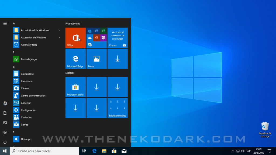Open Mail from the taskbar
276x155 pixels.
[124, 151]
